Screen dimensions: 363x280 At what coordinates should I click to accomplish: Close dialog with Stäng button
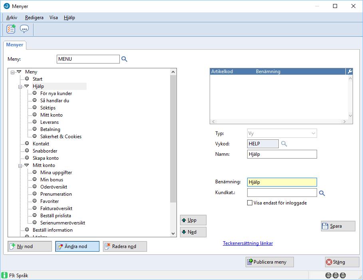pyautogui.click(x=342, y=262)
